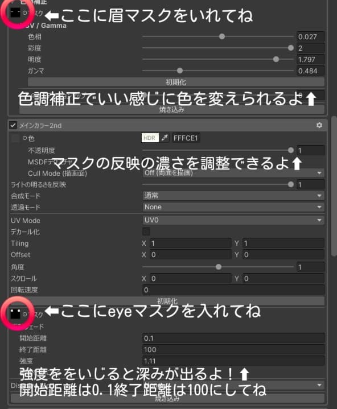337x409 pixels.
Task: Click the 角度 value field
Action: point(311,267)
